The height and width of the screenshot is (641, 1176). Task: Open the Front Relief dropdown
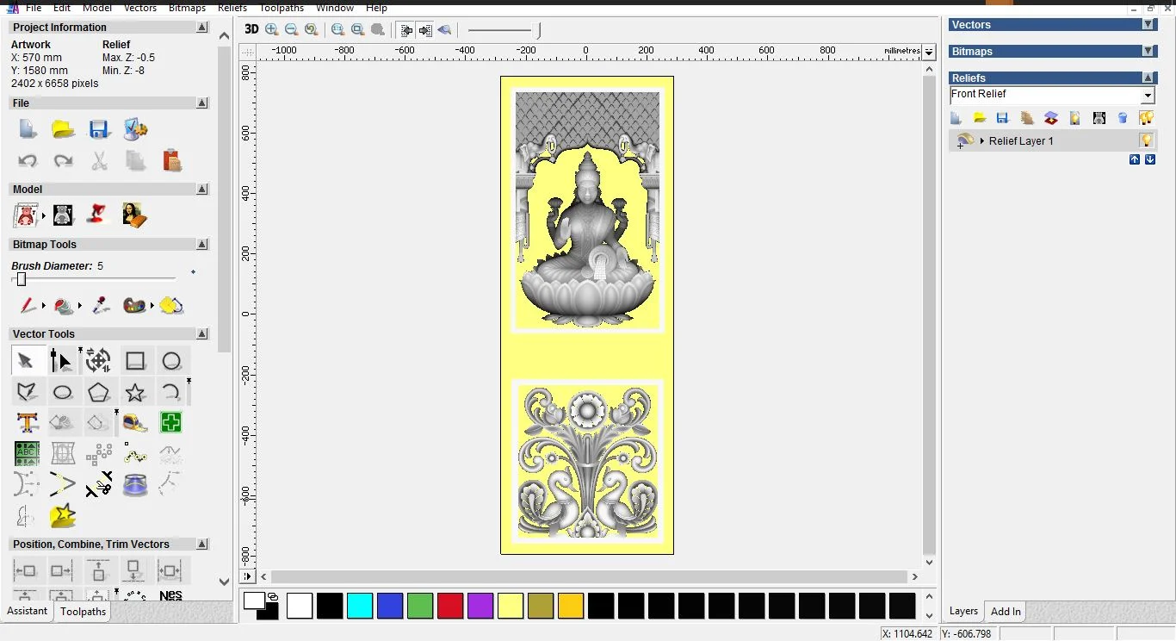pos(1148,96)
